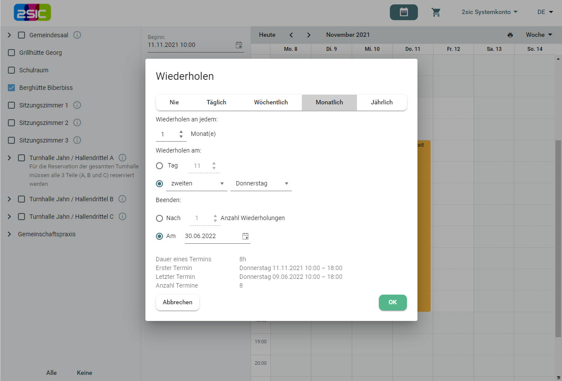Go to next week with right chevron
Screen dimensions: 562x381
(x=308, y=35)
